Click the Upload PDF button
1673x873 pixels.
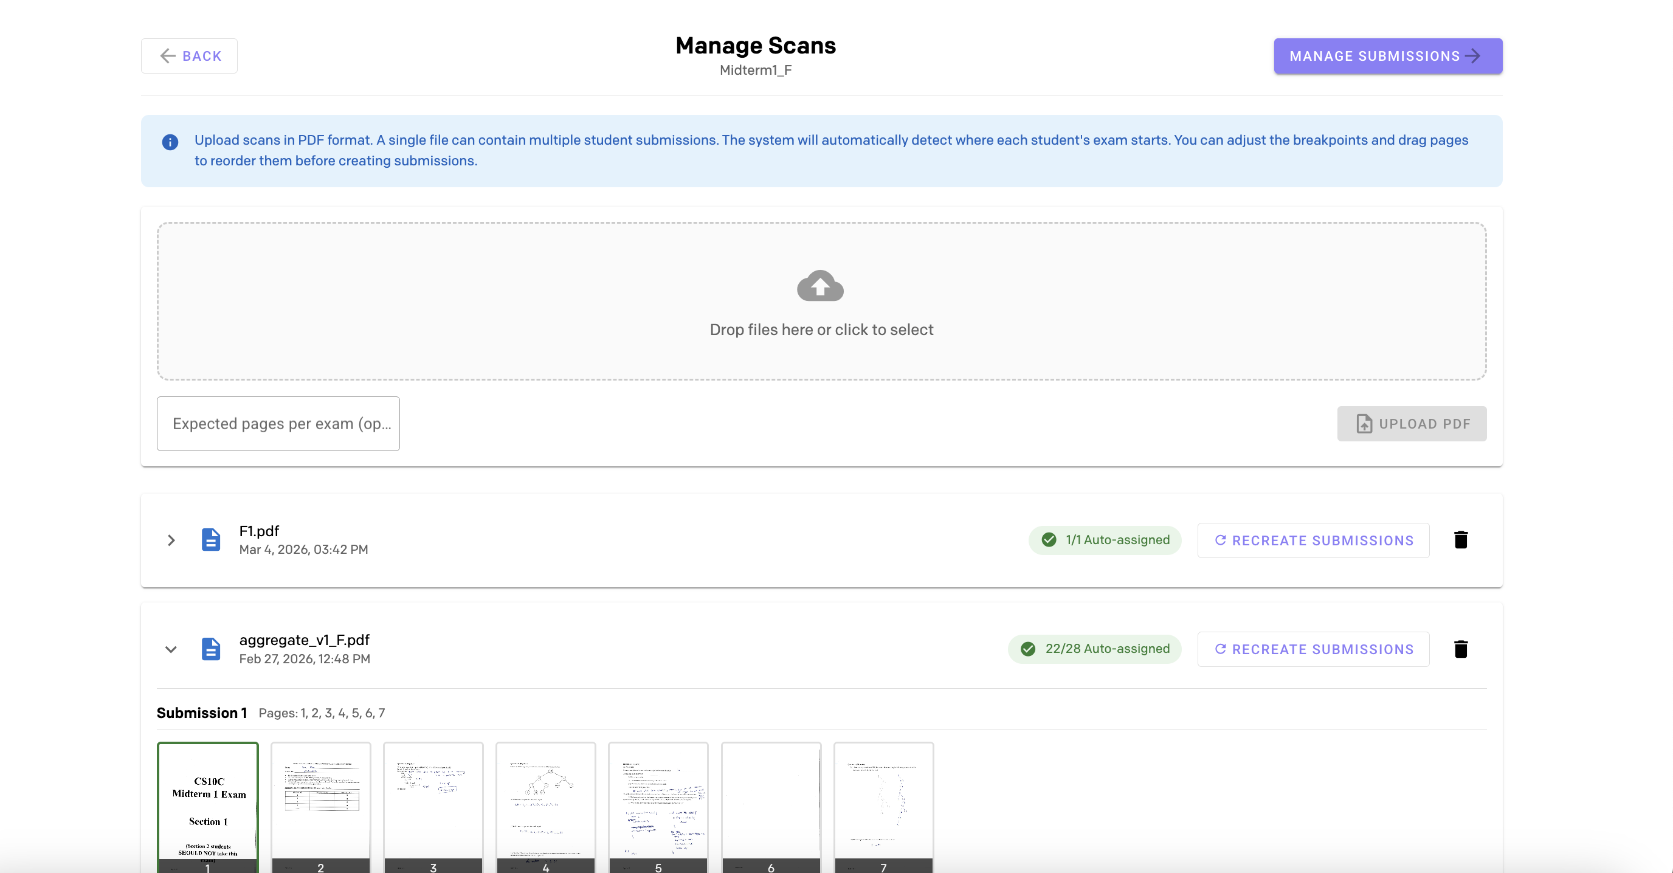point(1412,423)
